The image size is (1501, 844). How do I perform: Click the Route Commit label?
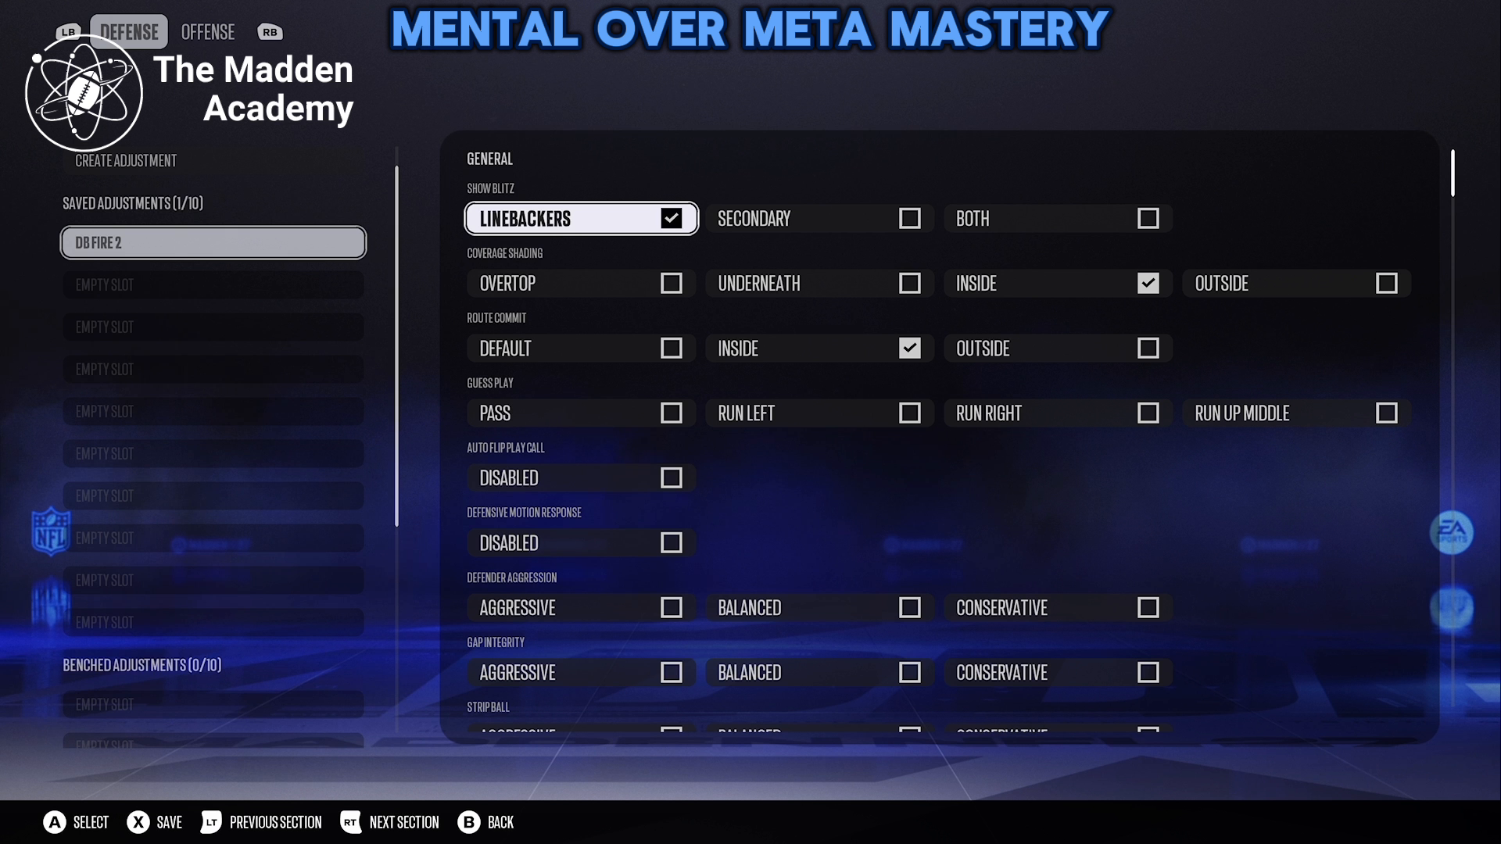496,318
